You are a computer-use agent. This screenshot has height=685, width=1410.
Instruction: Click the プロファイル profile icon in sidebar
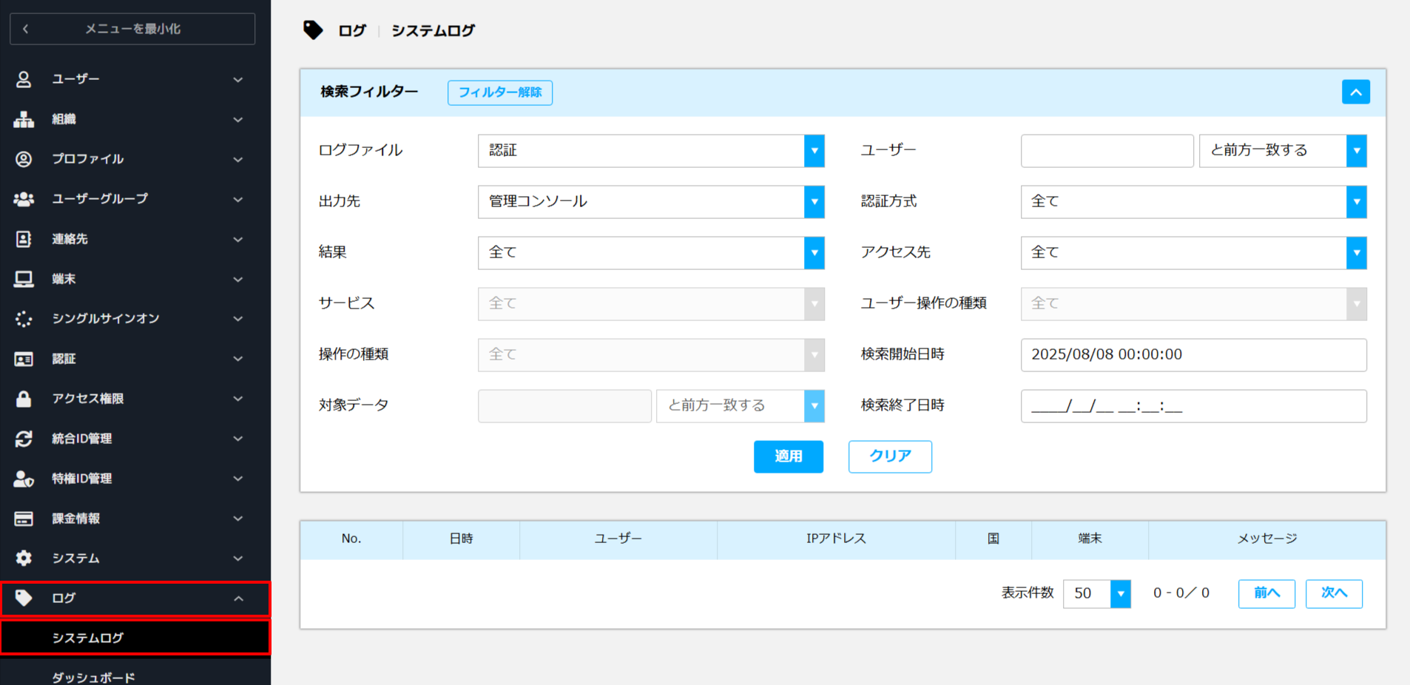pyautogui.click(x=24, y=159)
